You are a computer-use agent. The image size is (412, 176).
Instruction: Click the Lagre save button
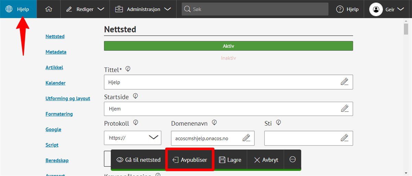click(x=230, y=160)
